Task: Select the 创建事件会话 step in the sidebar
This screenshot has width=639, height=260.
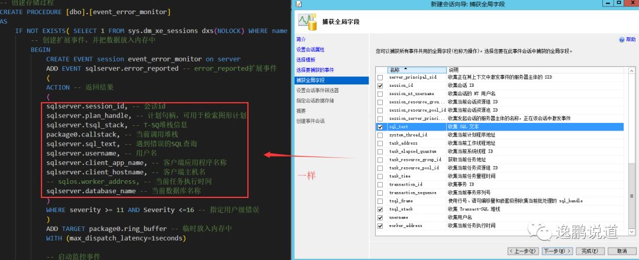Action: (x=311, y=121)
